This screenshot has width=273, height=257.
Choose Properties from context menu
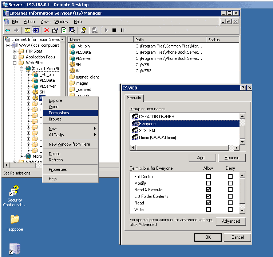tap(70, 169)
